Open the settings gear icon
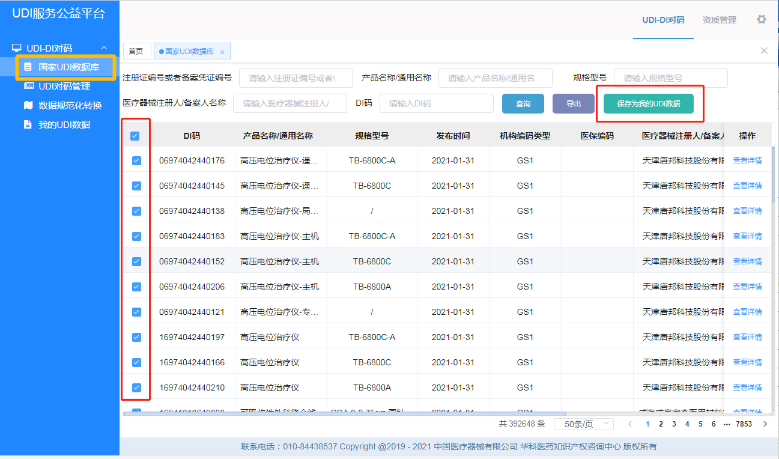This screenshot has height=459, width=779. [x=761, y=19]
